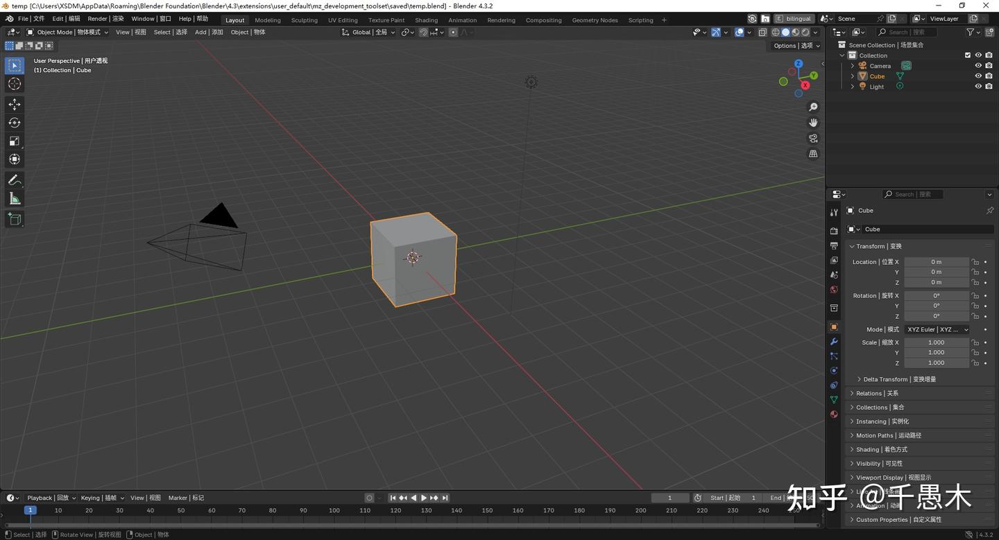Open the rotation Mode XYZ Euler dropdown
This screenshot has width=999, height=540.
point(937,329)
